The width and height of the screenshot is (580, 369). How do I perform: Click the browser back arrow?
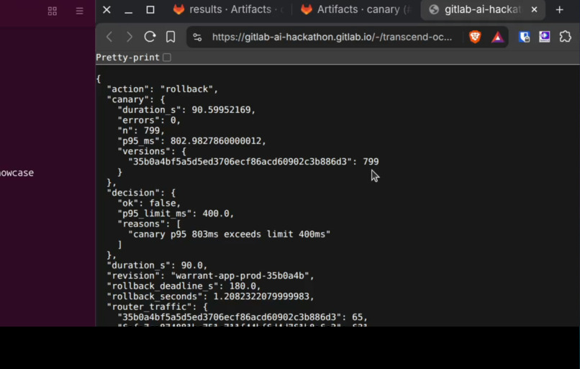click(x=109, y=37)
